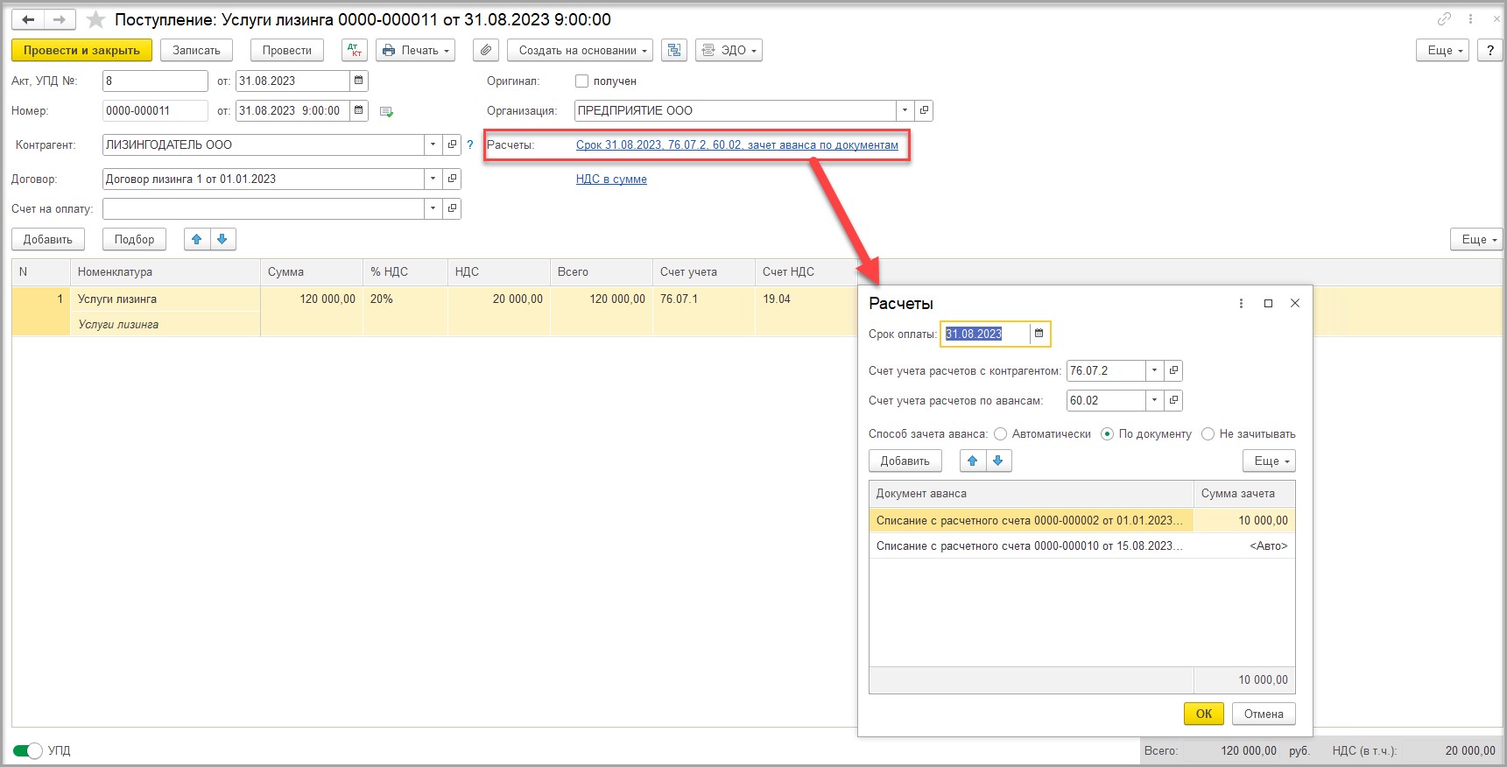Viewport: 1507px width, 767px height.
Task: Open the НДС в сумме link
Action: click(611, 179)
